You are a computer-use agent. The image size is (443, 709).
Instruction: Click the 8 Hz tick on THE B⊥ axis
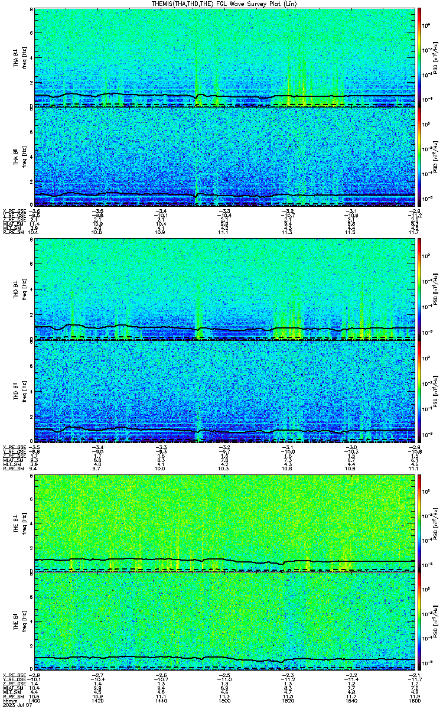31,477
